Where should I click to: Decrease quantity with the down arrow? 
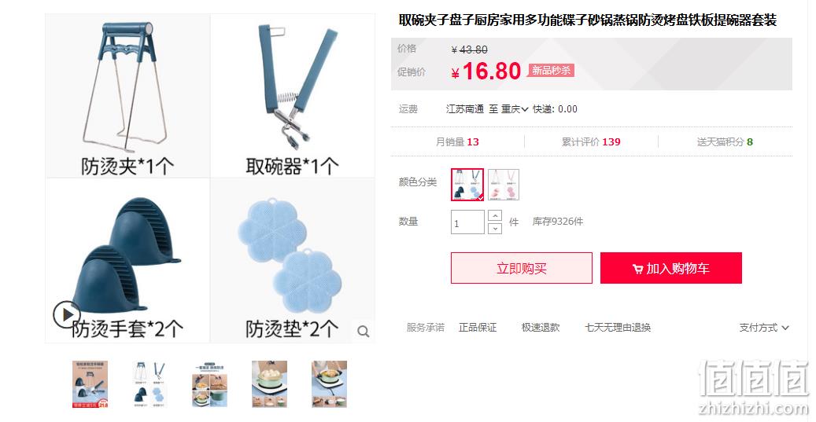[x=495, y=228]
